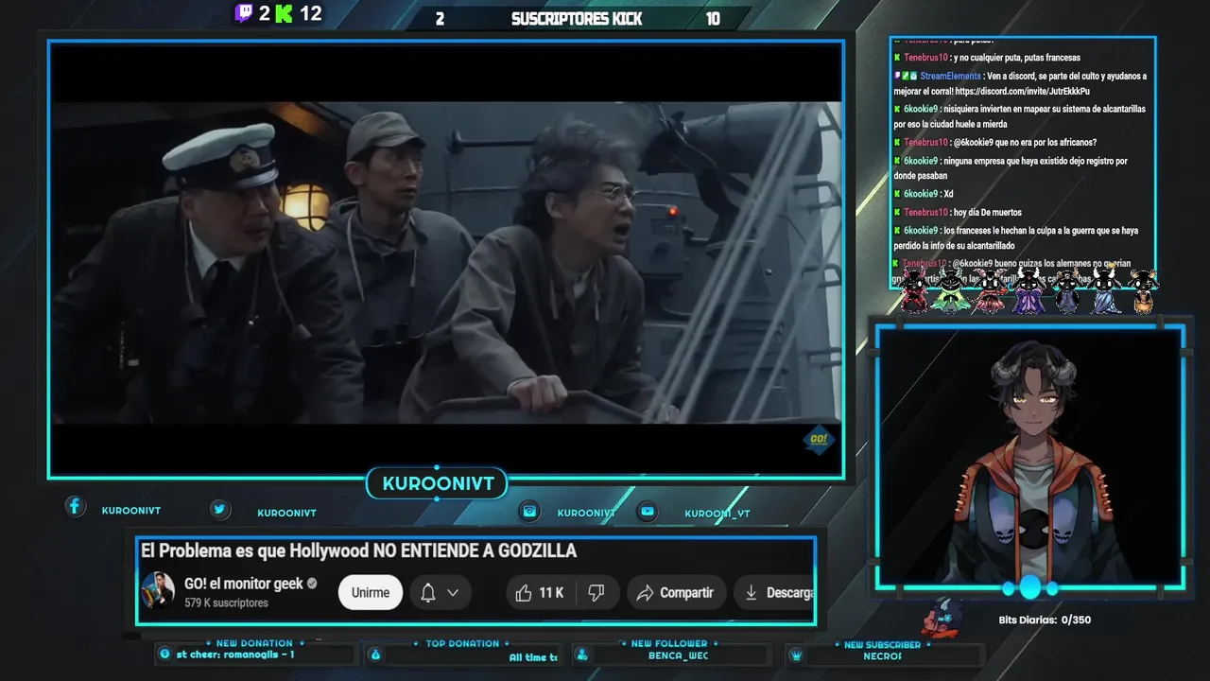Click the KUROONI_YT YouTube handle

pos(717,514)
